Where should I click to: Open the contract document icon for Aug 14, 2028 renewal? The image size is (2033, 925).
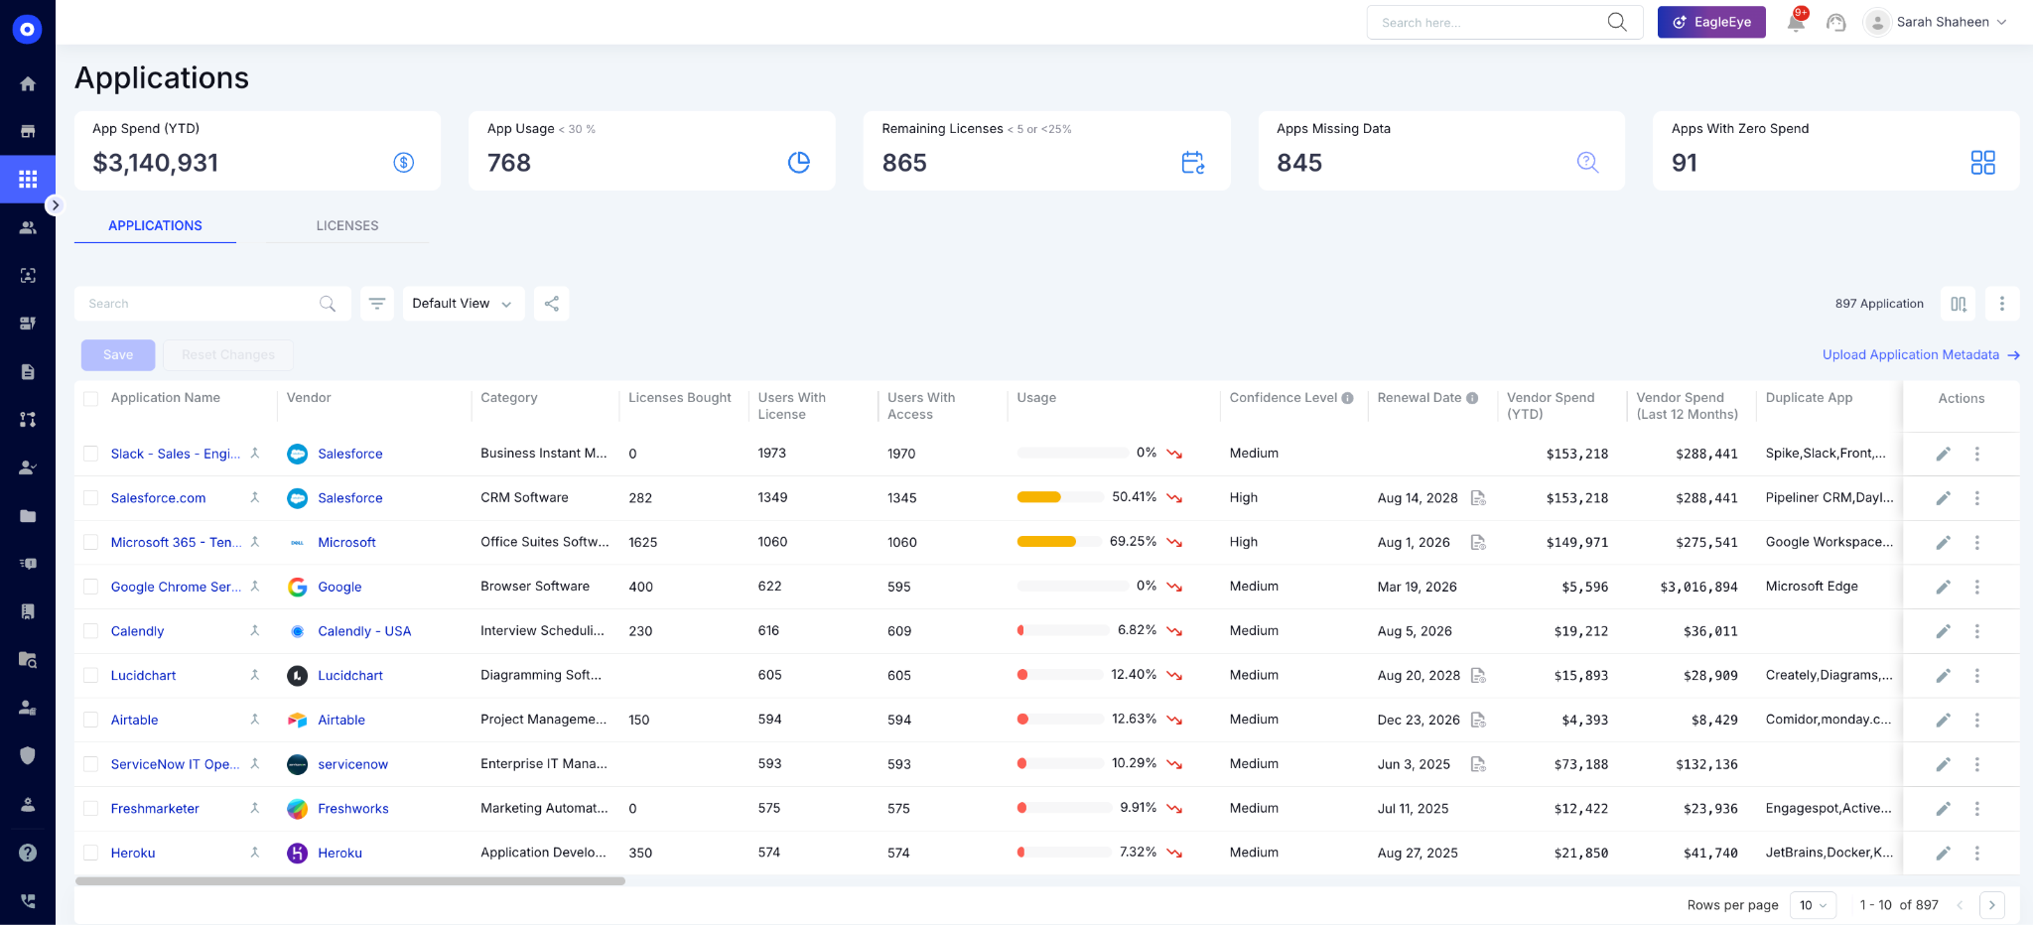pyautogui.click(x=1478, y=498)
